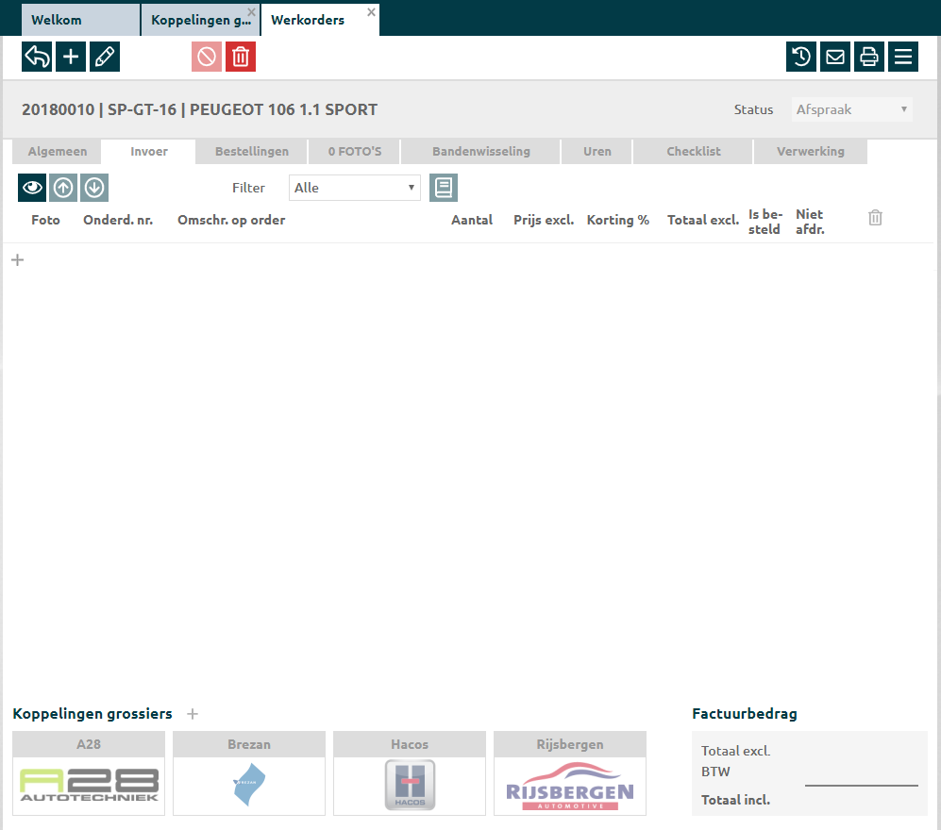Screen dimensions: 941x830
Task: Send work order via envelope icon
Action: point(835,57)
